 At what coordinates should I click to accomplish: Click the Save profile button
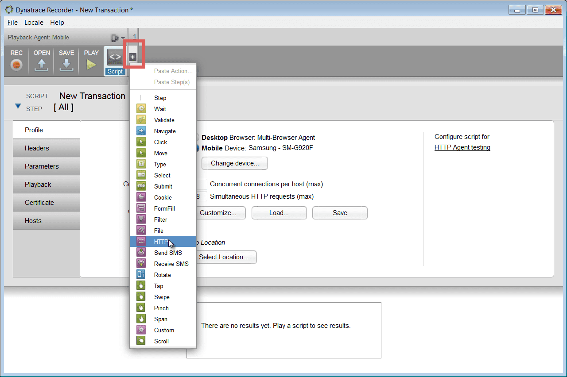[x=340, y=213]
